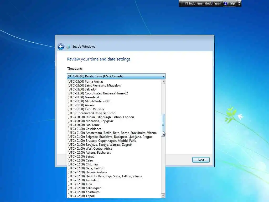
Task: Select Monrovia, Reykjavik time zone
Action: [x=114, y=121]
